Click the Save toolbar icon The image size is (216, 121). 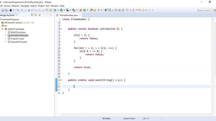(x=3, y=10)
